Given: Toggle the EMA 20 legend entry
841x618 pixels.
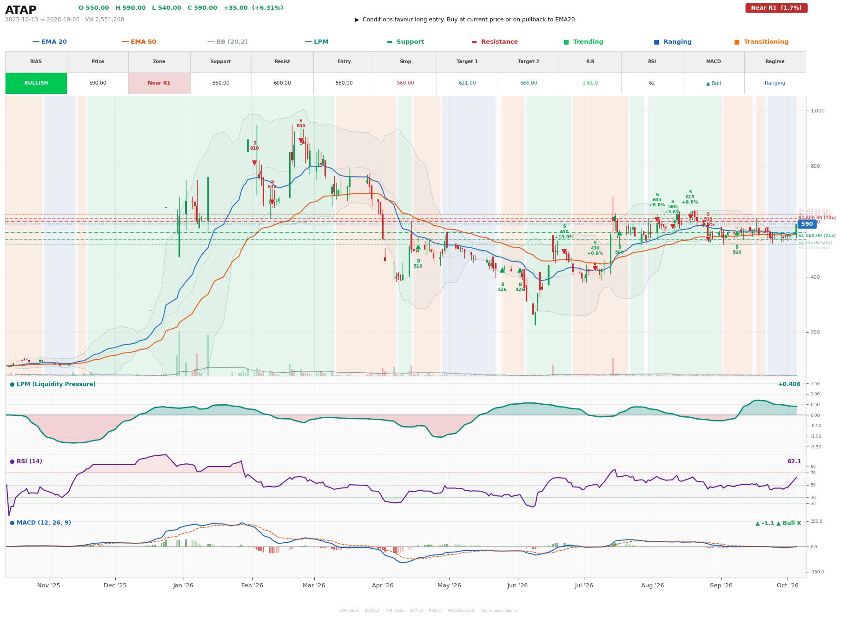Looking at the screenshot, I should point(49,42).
